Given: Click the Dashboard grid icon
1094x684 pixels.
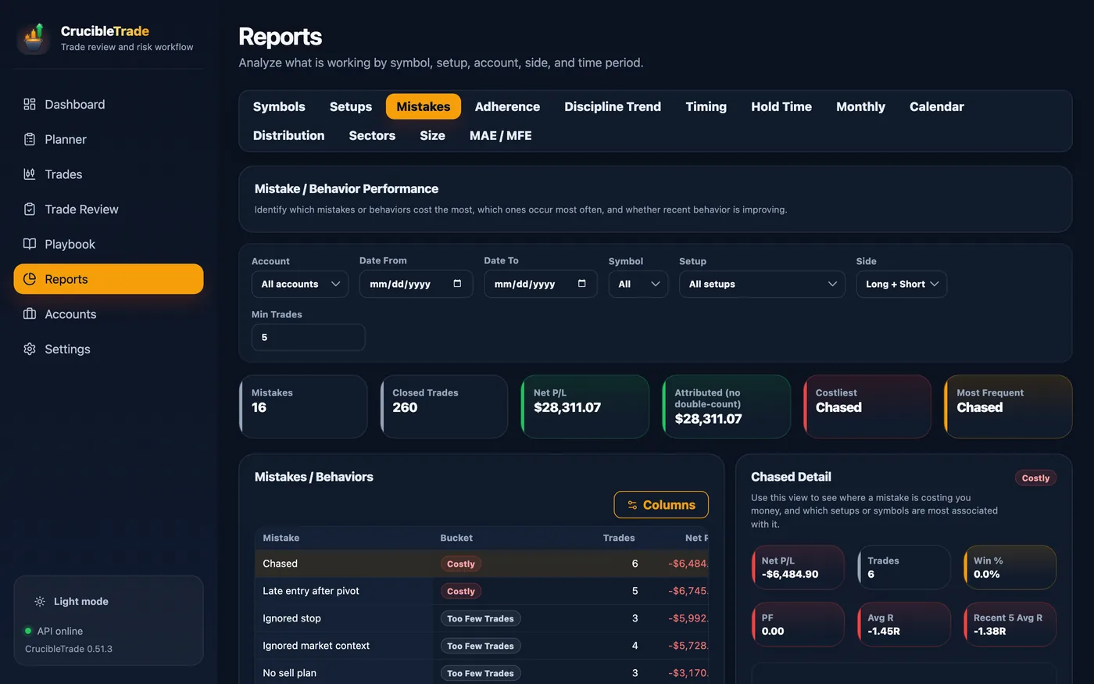Looking at the screenshot, I should click(x=30, y=104).
